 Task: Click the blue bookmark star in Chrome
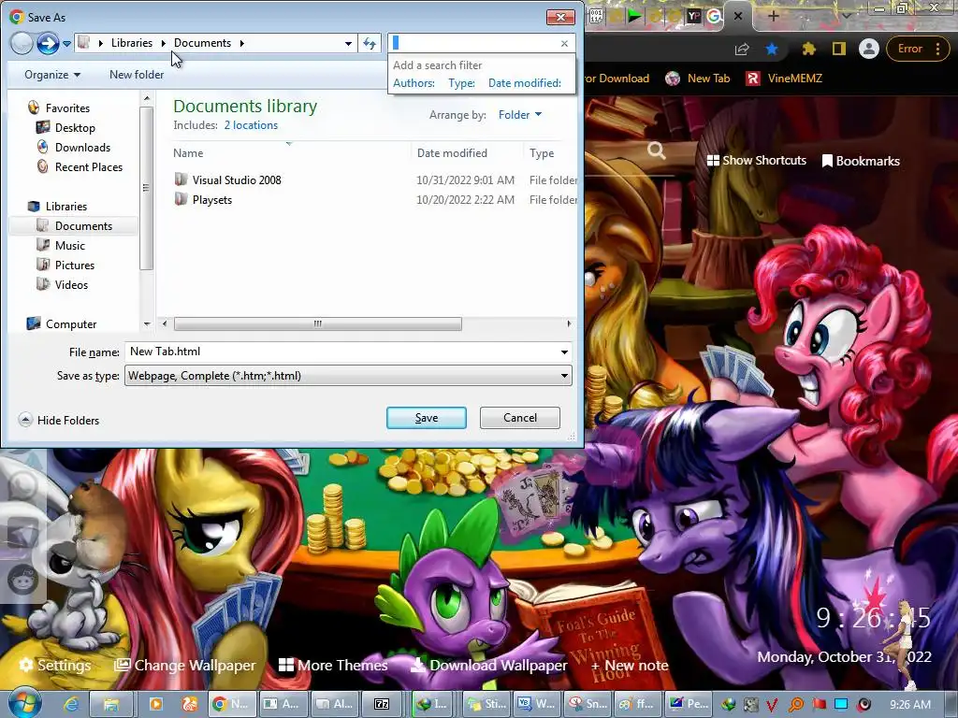772,49
